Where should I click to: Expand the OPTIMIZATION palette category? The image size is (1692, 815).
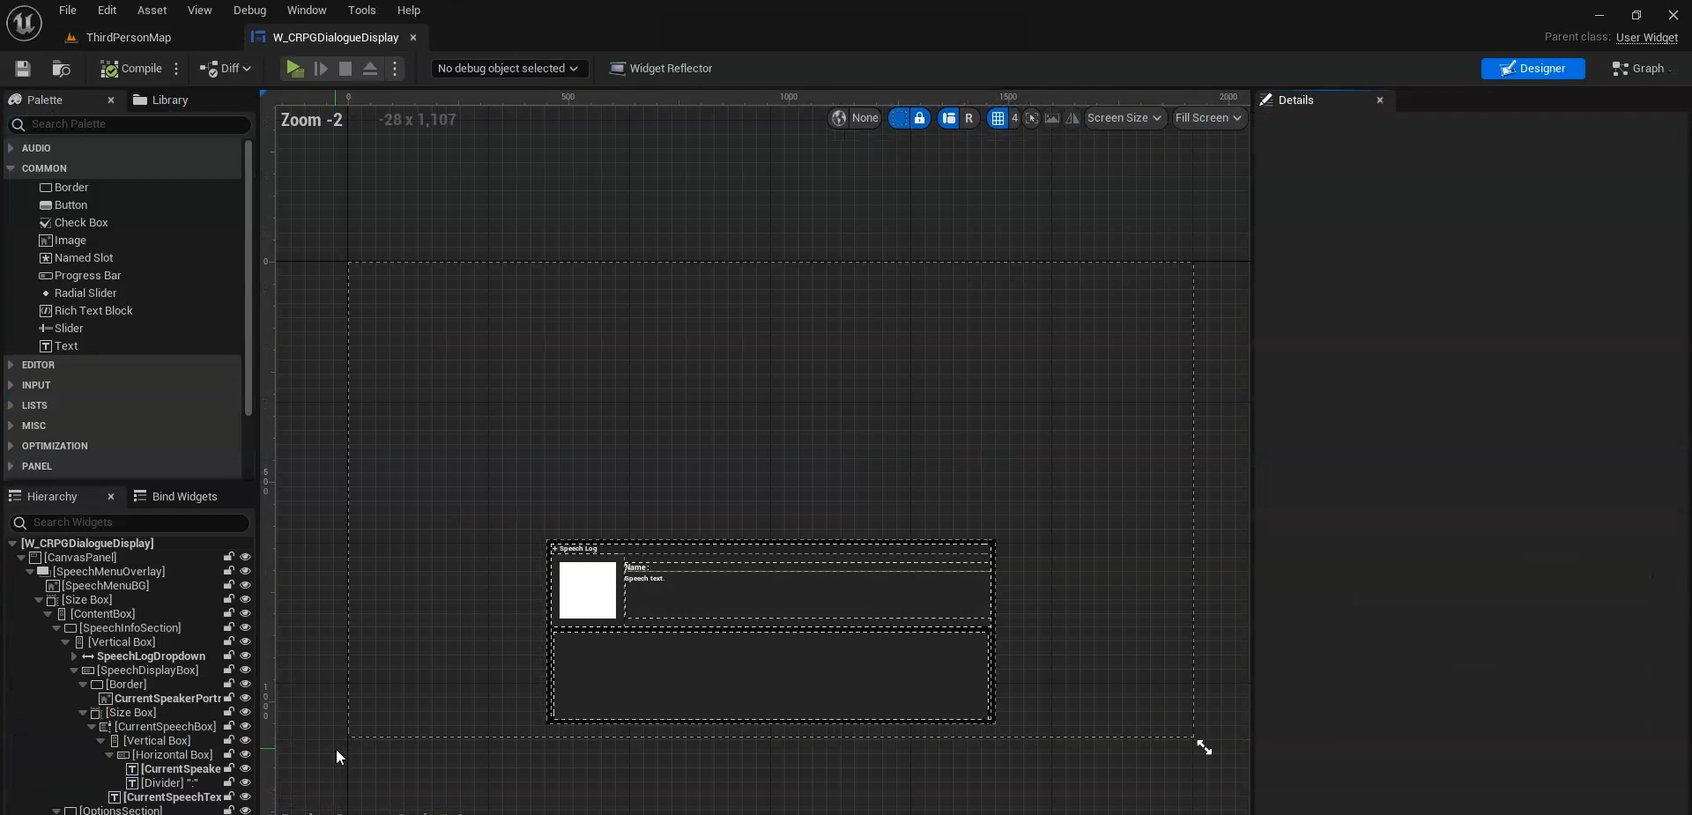pos(11,446)
